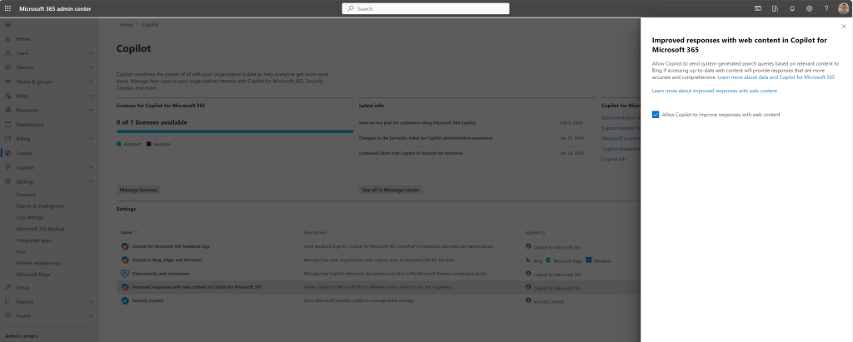853x342 pixels.
Task: Click in the top Search box
Action: [426, 8]
